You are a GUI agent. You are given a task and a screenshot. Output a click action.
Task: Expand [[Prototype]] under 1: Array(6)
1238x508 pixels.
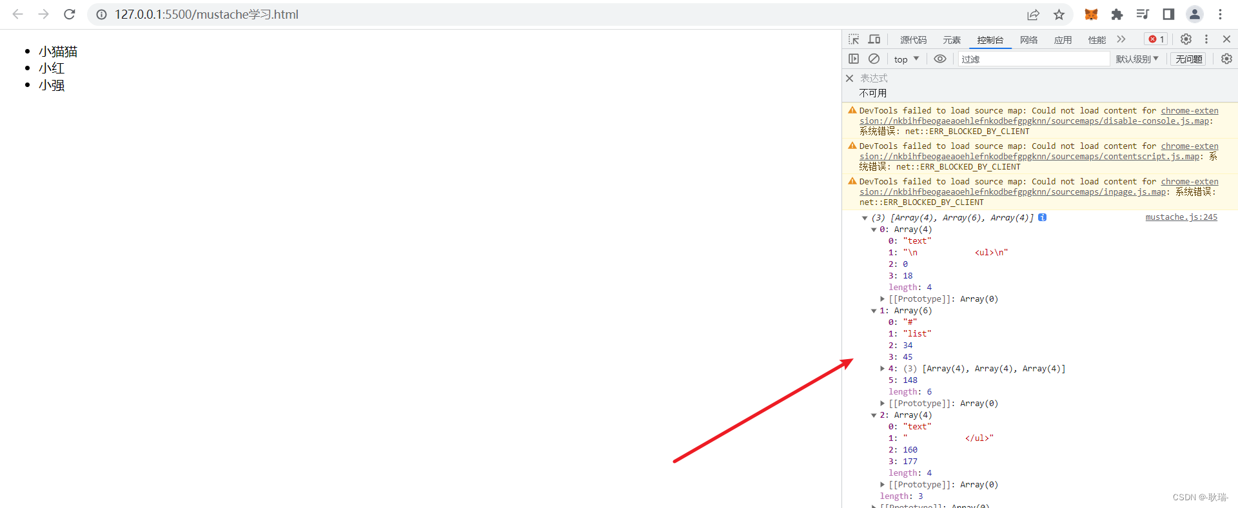point(883,404)
